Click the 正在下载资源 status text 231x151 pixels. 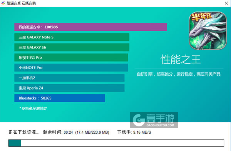coord(24,132)
